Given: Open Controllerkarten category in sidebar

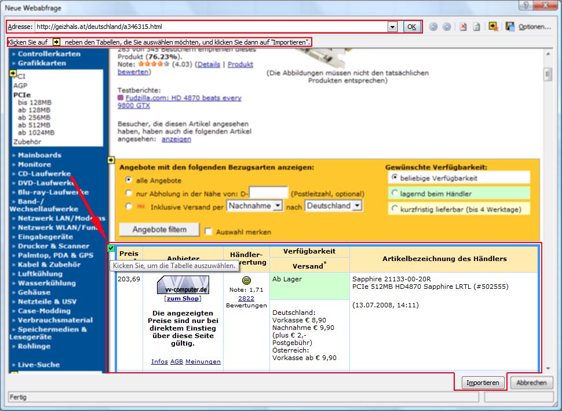Looking at the screenshot, I should tap(49, 54).
